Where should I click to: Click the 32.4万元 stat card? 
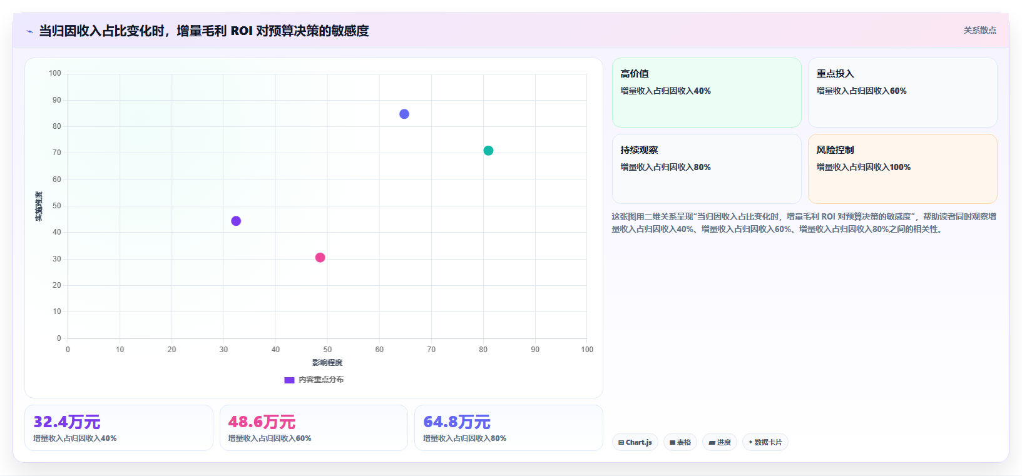click(119, 428)
